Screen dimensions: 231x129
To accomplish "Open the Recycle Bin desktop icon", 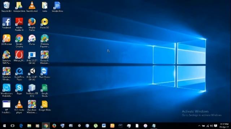I will click(x=6, y=7).
